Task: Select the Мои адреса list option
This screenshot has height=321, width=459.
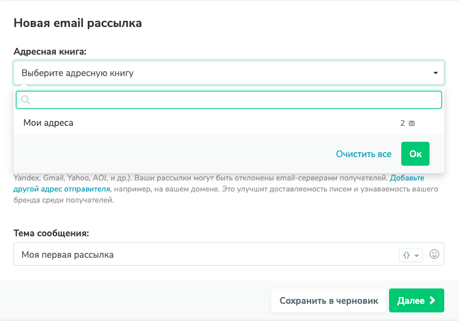Action: [x=48, y=123]
